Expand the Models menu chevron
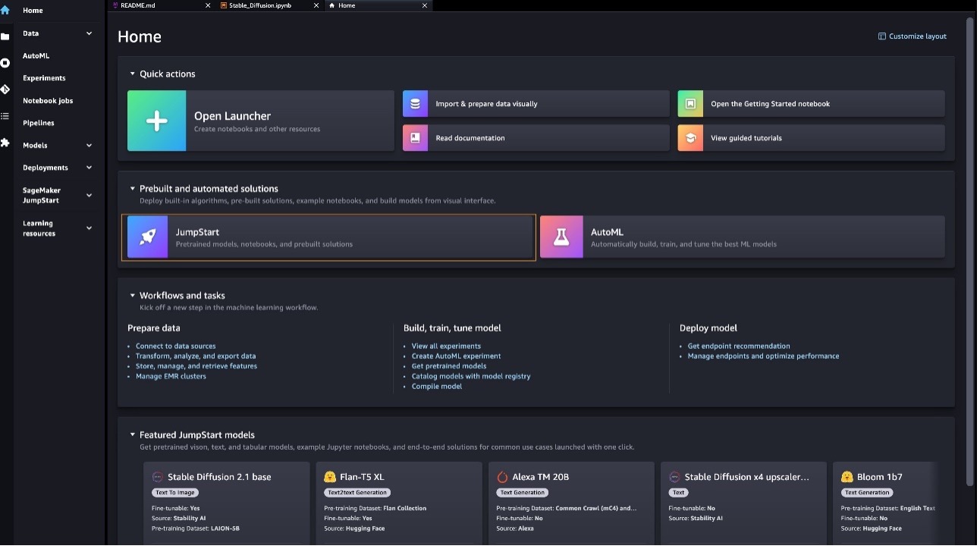 click(90, 146)
